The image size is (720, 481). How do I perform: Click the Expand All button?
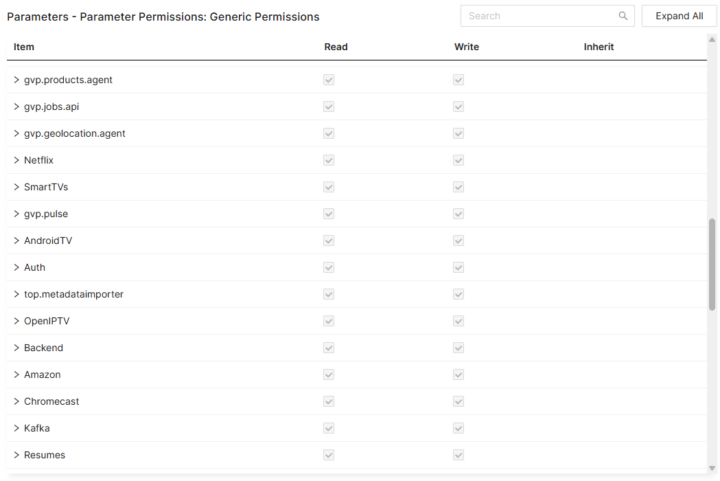(679, 16)
